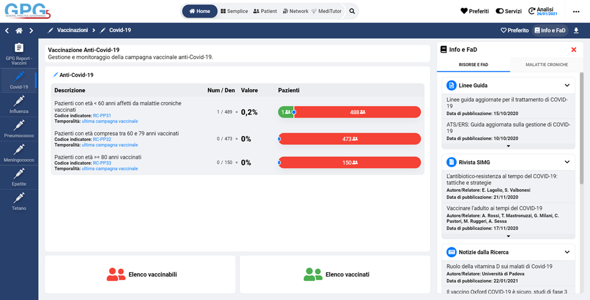
Task: Collapse the Rivista SIMG section
Action: coord(567,162)
